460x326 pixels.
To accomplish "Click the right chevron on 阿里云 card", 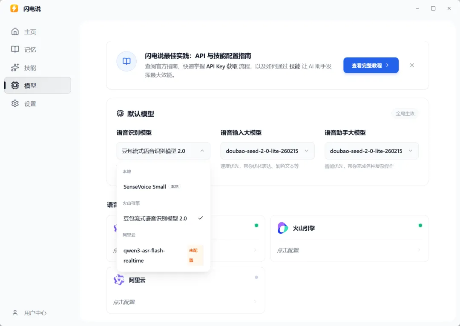I will 255,302.
